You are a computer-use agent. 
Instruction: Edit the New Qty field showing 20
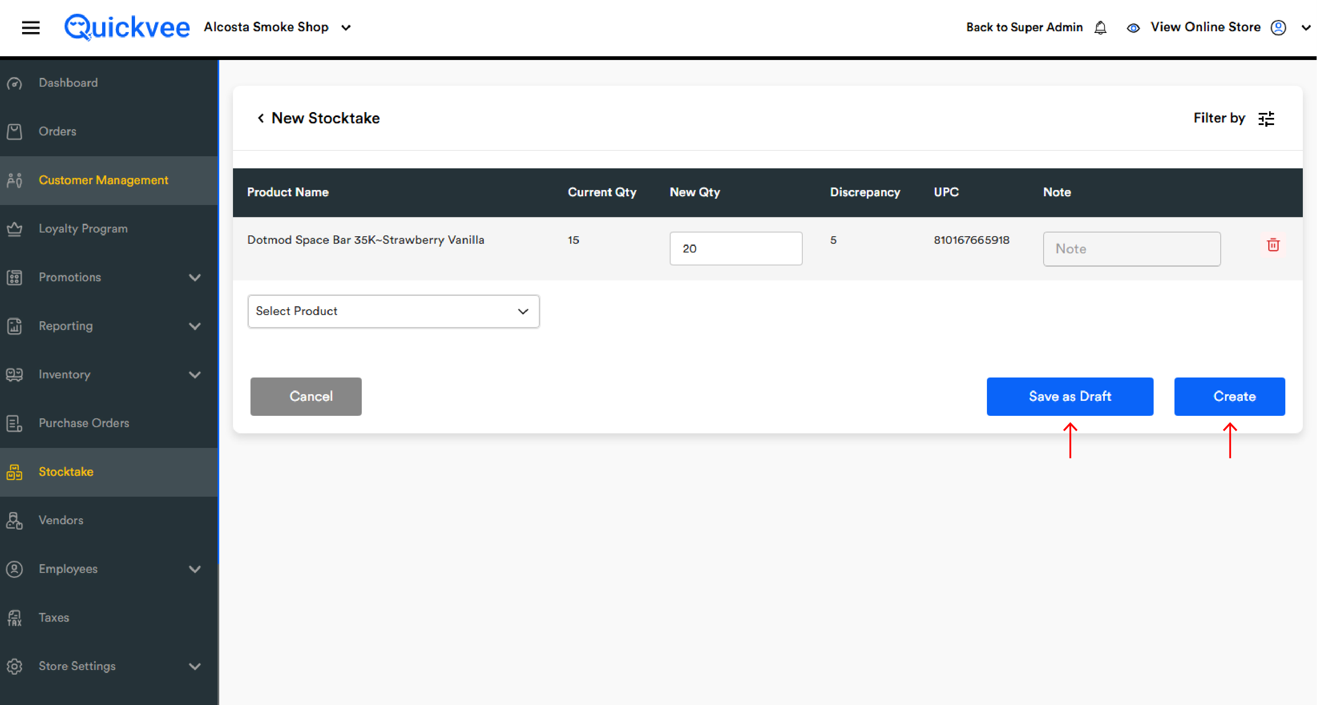point(736,248)
